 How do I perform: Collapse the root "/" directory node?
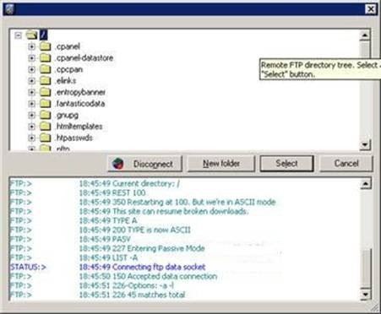click(x=19, y=35)
